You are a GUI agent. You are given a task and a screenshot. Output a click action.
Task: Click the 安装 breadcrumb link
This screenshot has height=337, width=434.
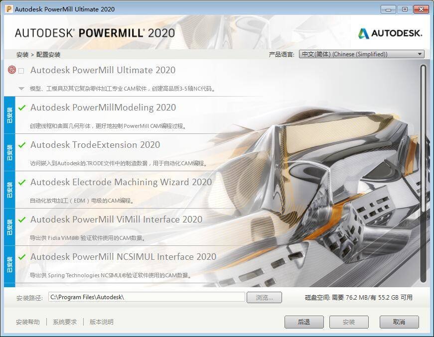tap(22, 55)
